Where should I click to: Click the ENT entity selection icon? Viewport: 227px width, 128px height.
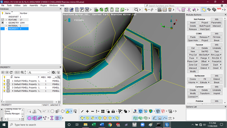(x=34, y=111)
